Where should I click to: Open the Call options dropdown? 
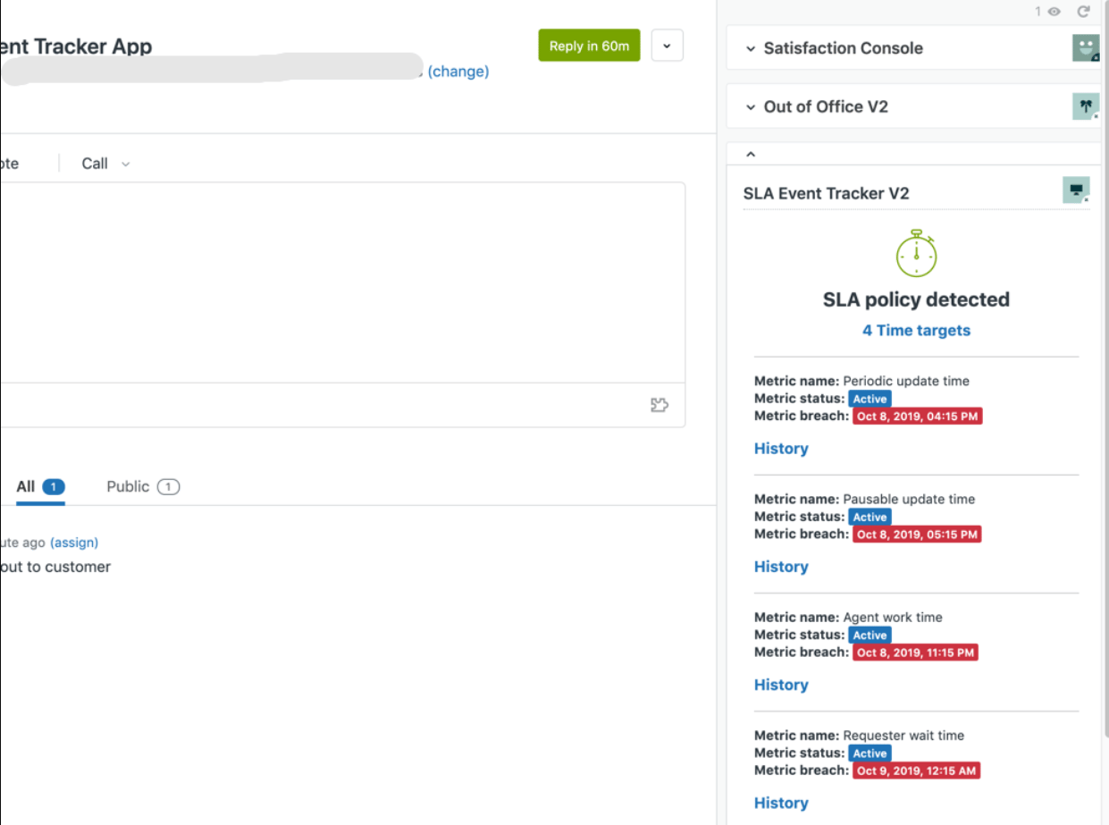[123, 164]
